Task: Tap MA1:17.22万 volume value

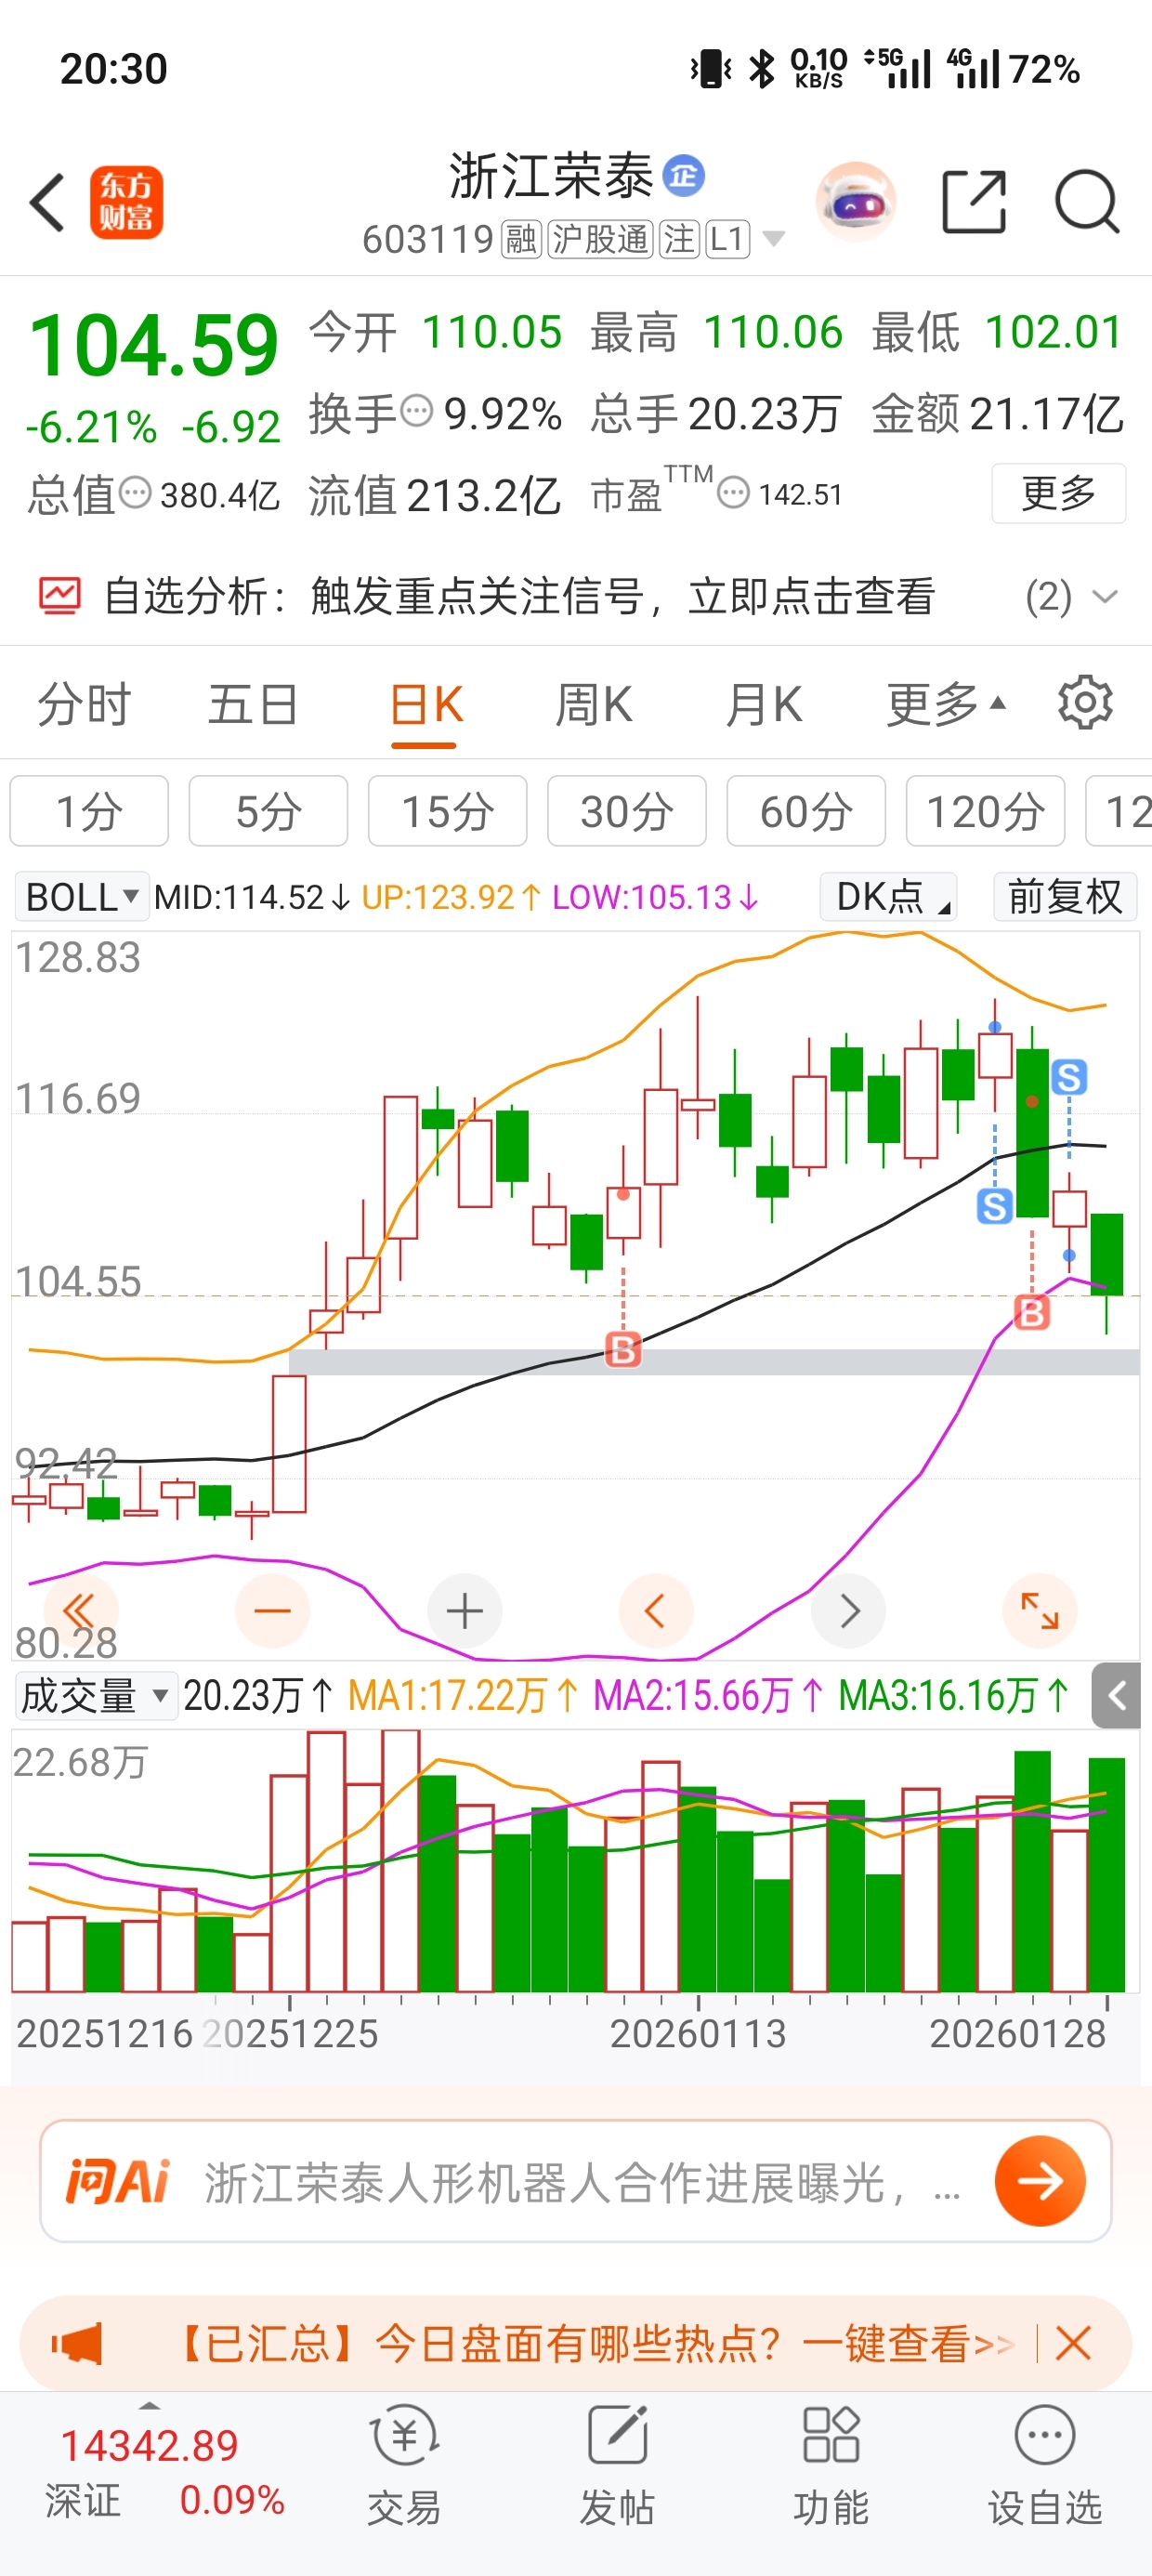Action: [463, 1696]
